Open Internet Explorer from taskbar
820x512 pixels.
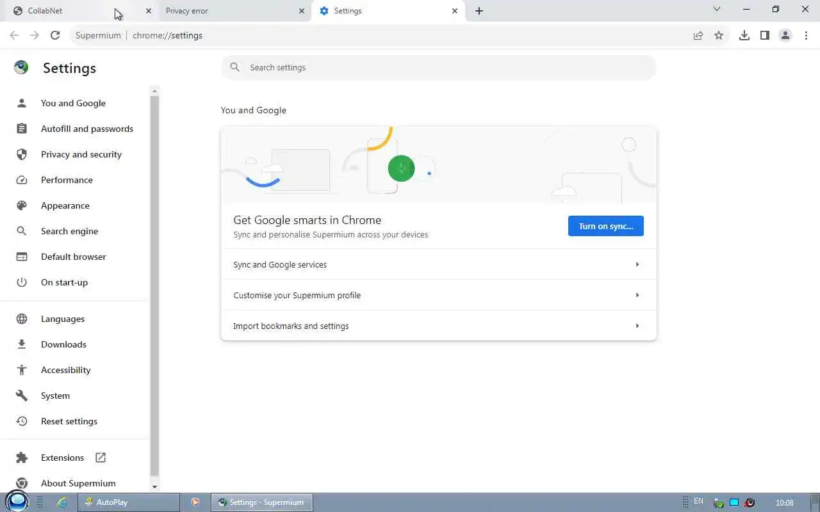coord(62,502)
